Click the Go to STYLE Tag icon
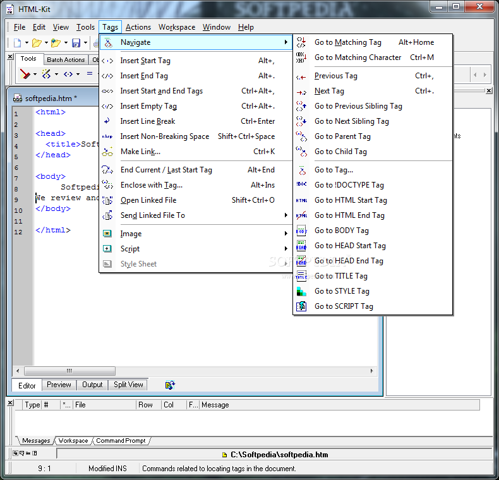The width and height of the screenshot is (499, 480). click(301, 291)
